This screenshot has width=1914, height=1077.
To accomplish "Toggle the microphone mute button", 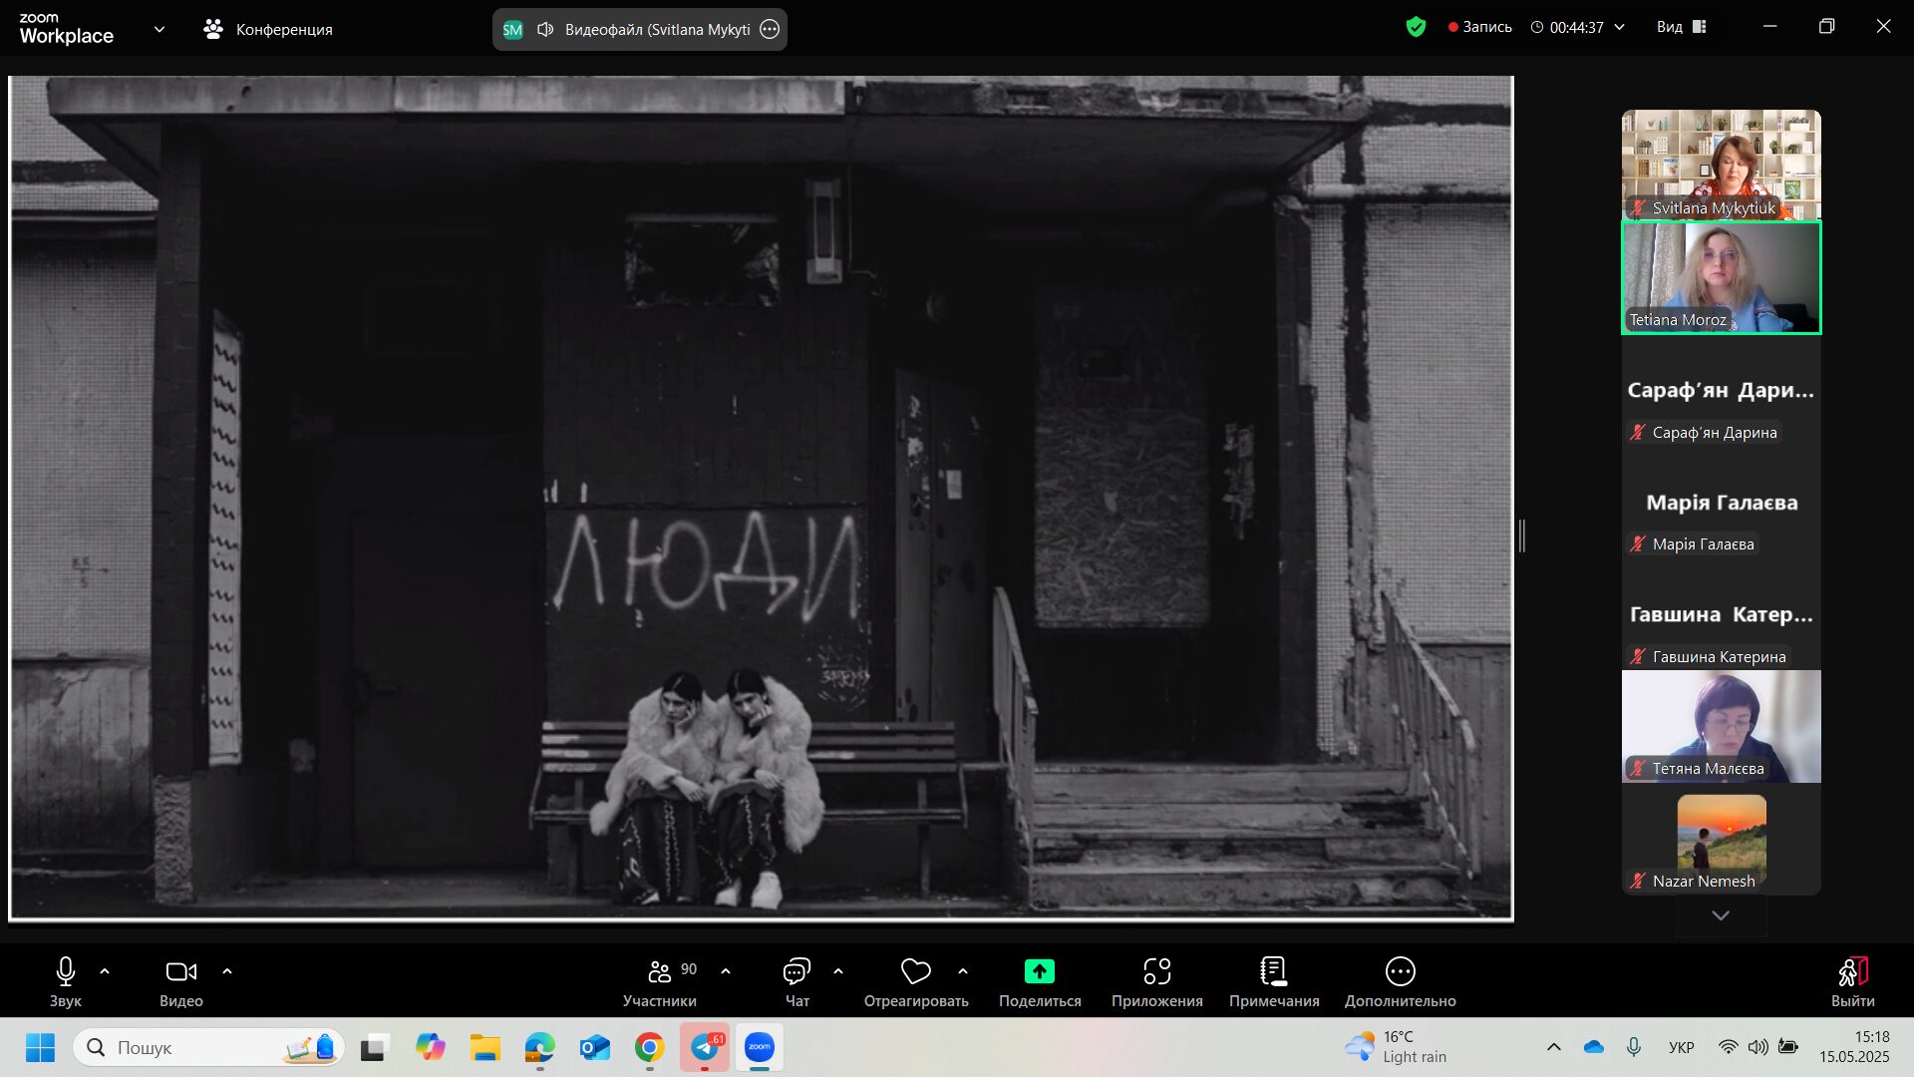I will coord(66,971).
